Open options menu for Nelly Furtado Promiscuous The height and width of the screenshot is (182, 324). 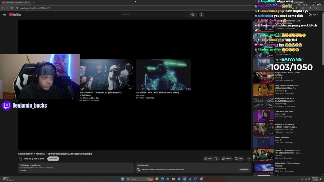click(303, 86)
